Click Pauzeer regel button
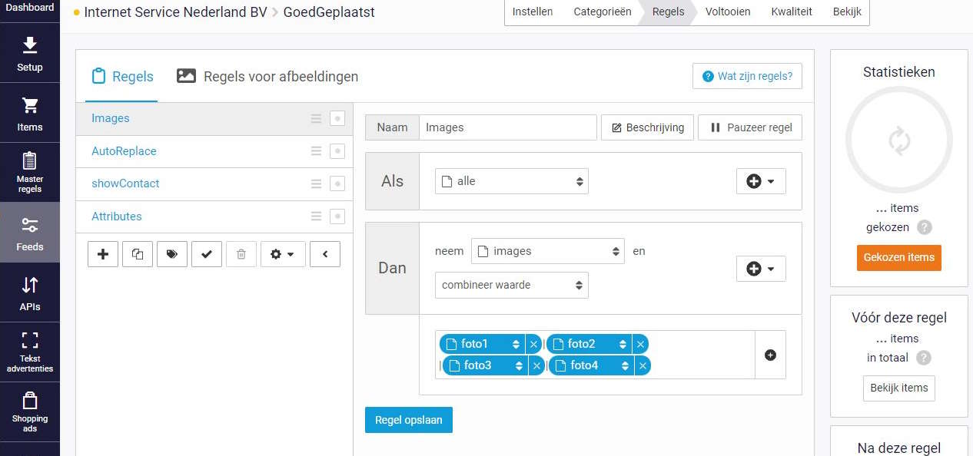The image size is (973, 456). 750,127
